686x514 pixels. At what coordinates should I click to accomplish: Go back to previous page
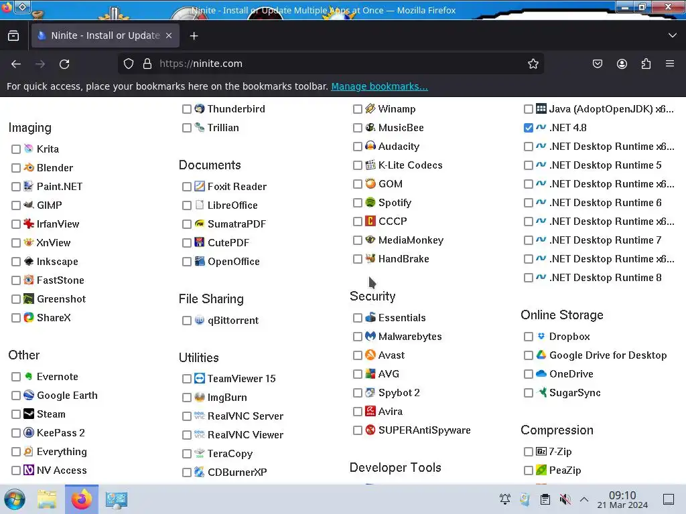coord(16,64)
